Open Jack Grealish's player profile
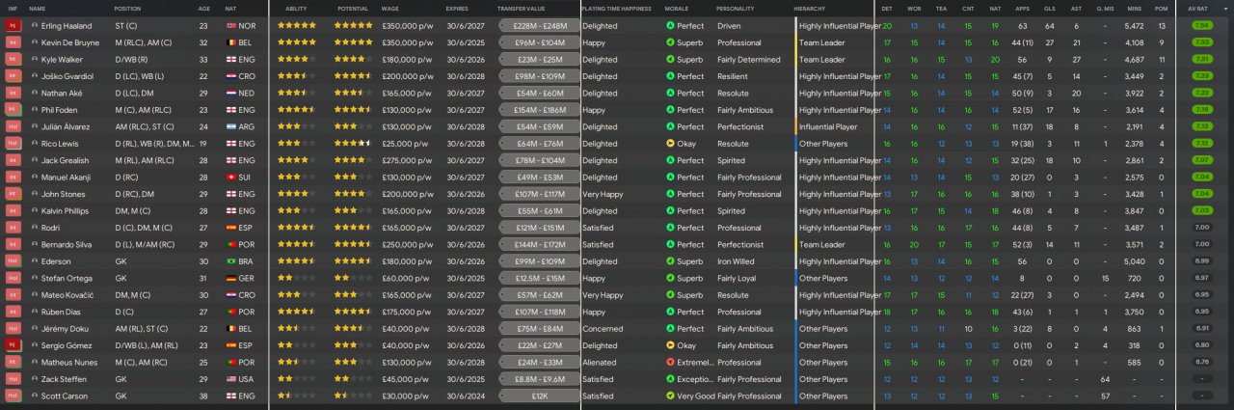Viewport: 1234px width, 410px height. pos(65,160)
